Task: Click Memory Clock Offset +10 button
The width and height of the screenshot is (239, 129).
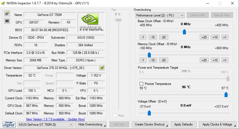Action: point(215,60)
